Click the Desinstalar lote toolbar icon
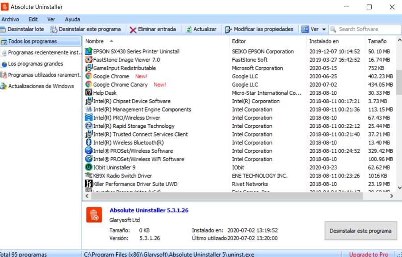This screenshot has height=257, width=402. (x=3, y=29)
